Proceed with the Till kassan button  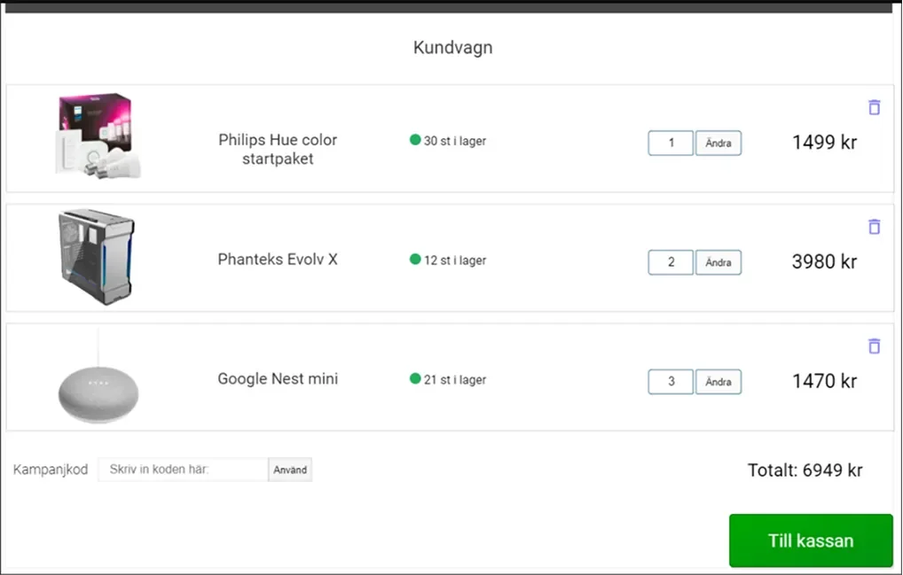pyautogui.click(x=811, y=540)
